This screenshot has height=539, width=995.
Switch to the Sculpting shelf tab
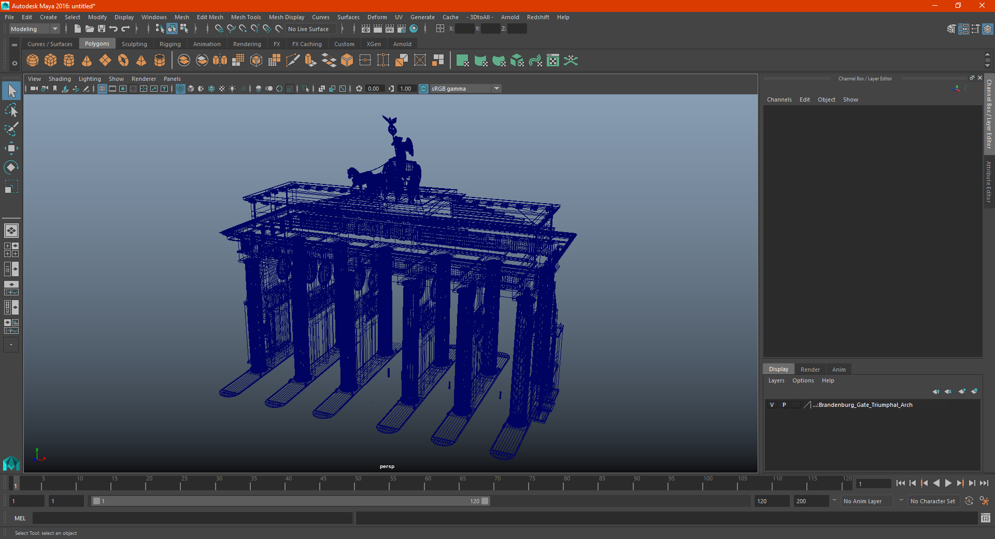click(x=134, y=44)
